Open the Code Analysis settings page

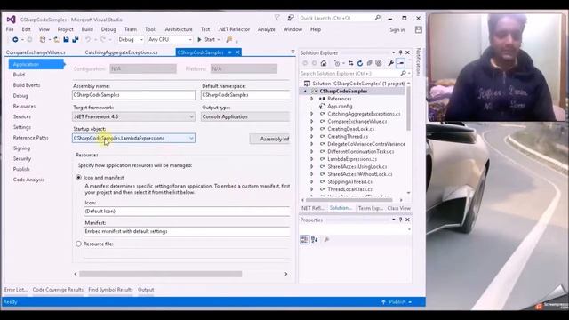click(28, 180)
